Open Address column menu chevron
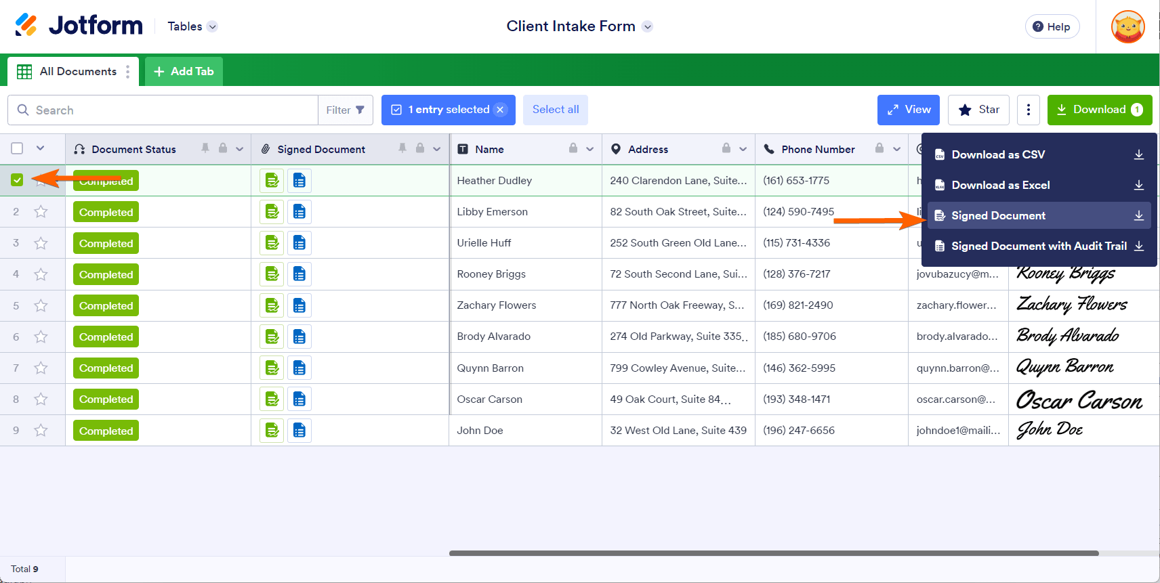The image size is (1160, 583). click(x=743, y=149)
